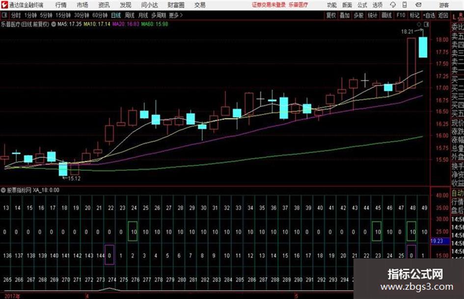
Task: Click the 游客 guest account label
Action: coord(444,5)
